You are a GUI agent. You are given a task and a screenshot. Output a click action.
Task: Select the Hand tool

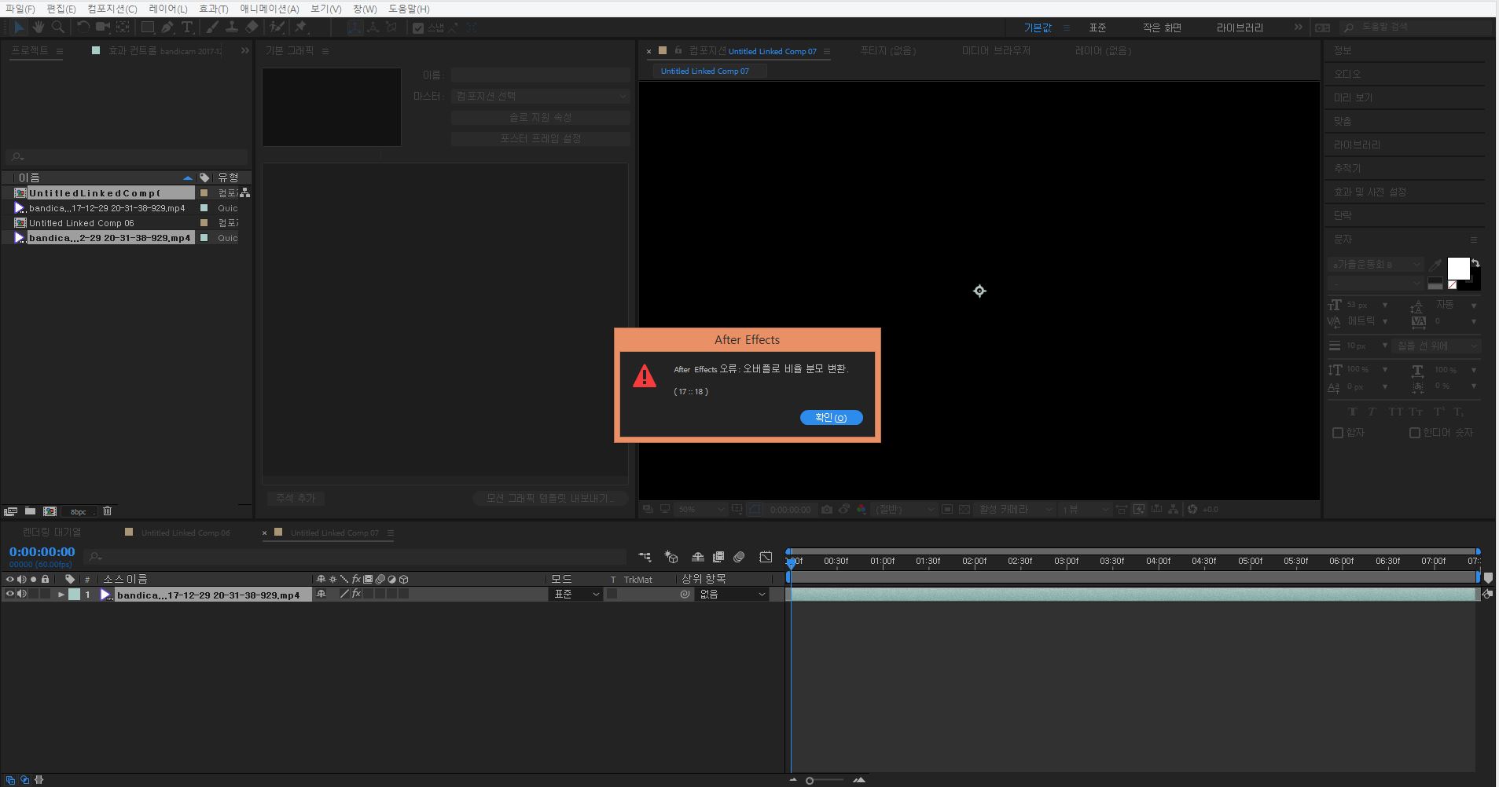click(39, 27)
